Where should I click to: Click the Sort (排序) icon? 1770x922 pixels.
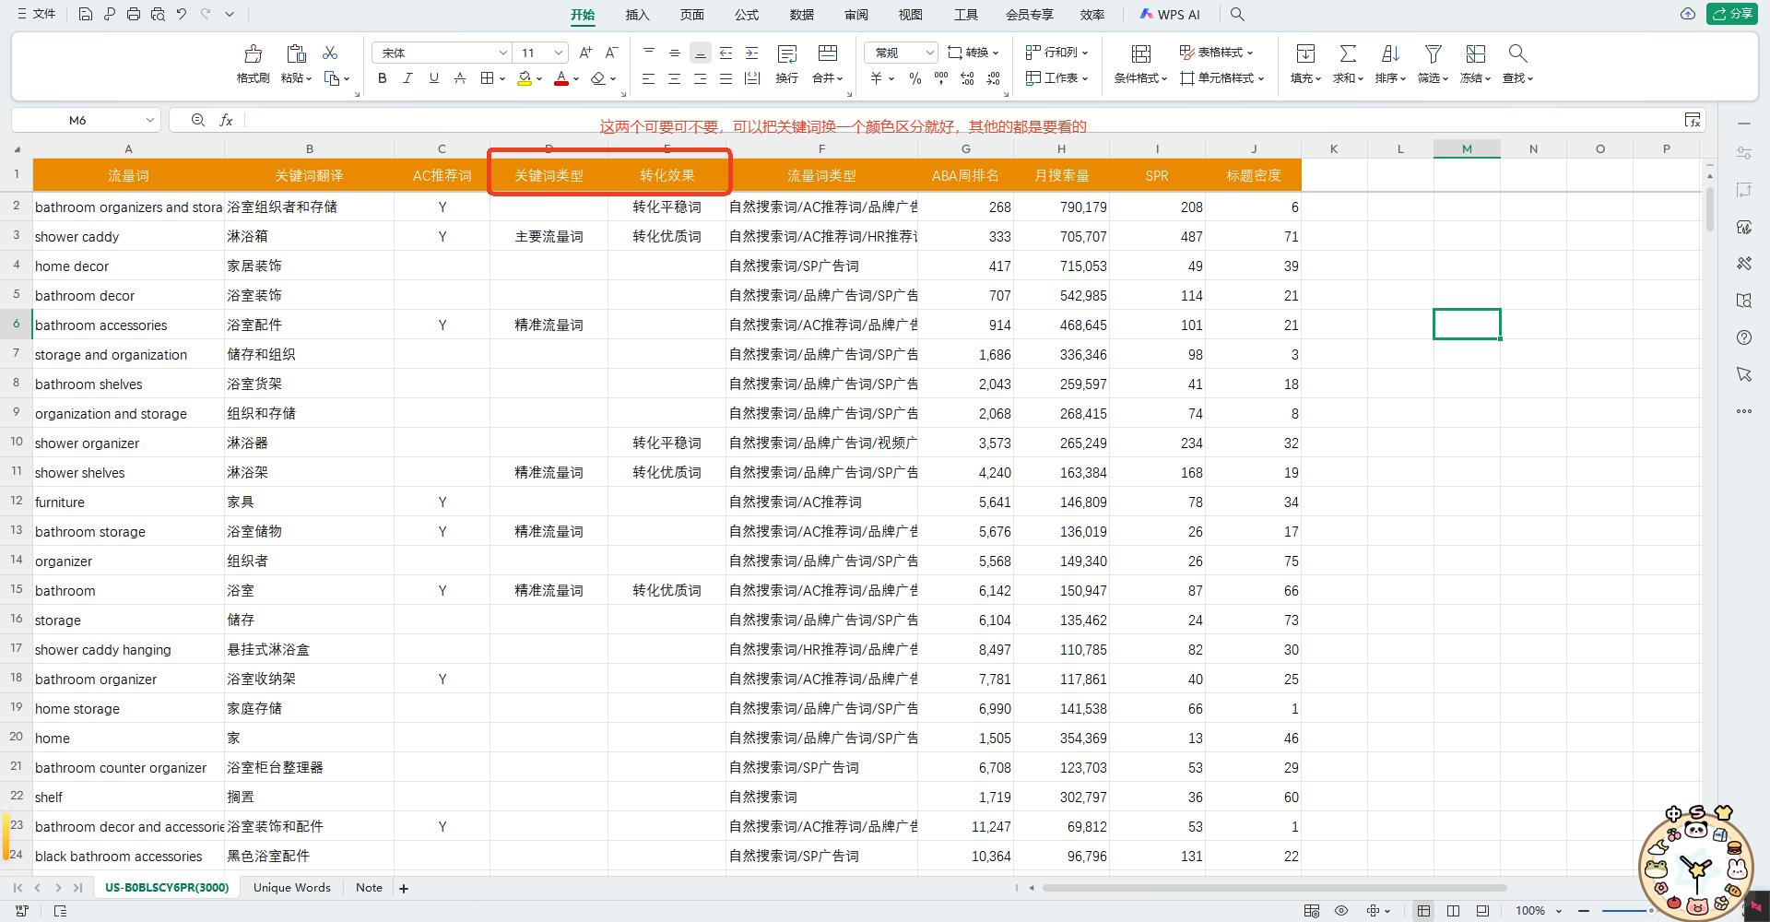click(1390, 53)
